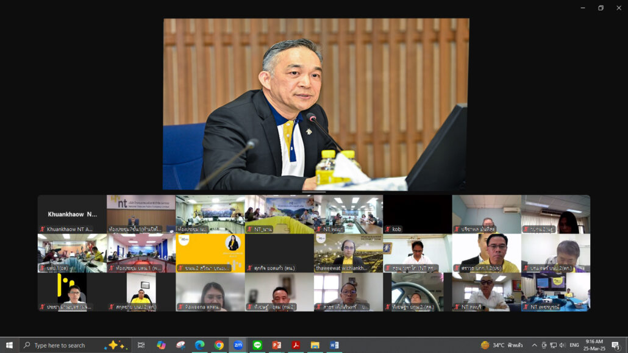Select the Paweena participant video tile
The width and height of the screenshot is (628, 353).
click(210, 291)
